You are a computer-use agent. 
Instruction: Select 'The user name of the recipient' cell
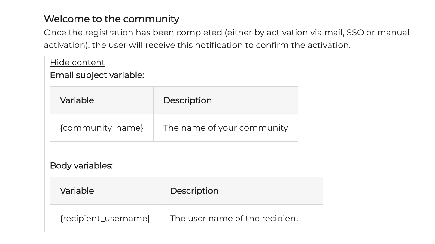click(x=242, y=218)
